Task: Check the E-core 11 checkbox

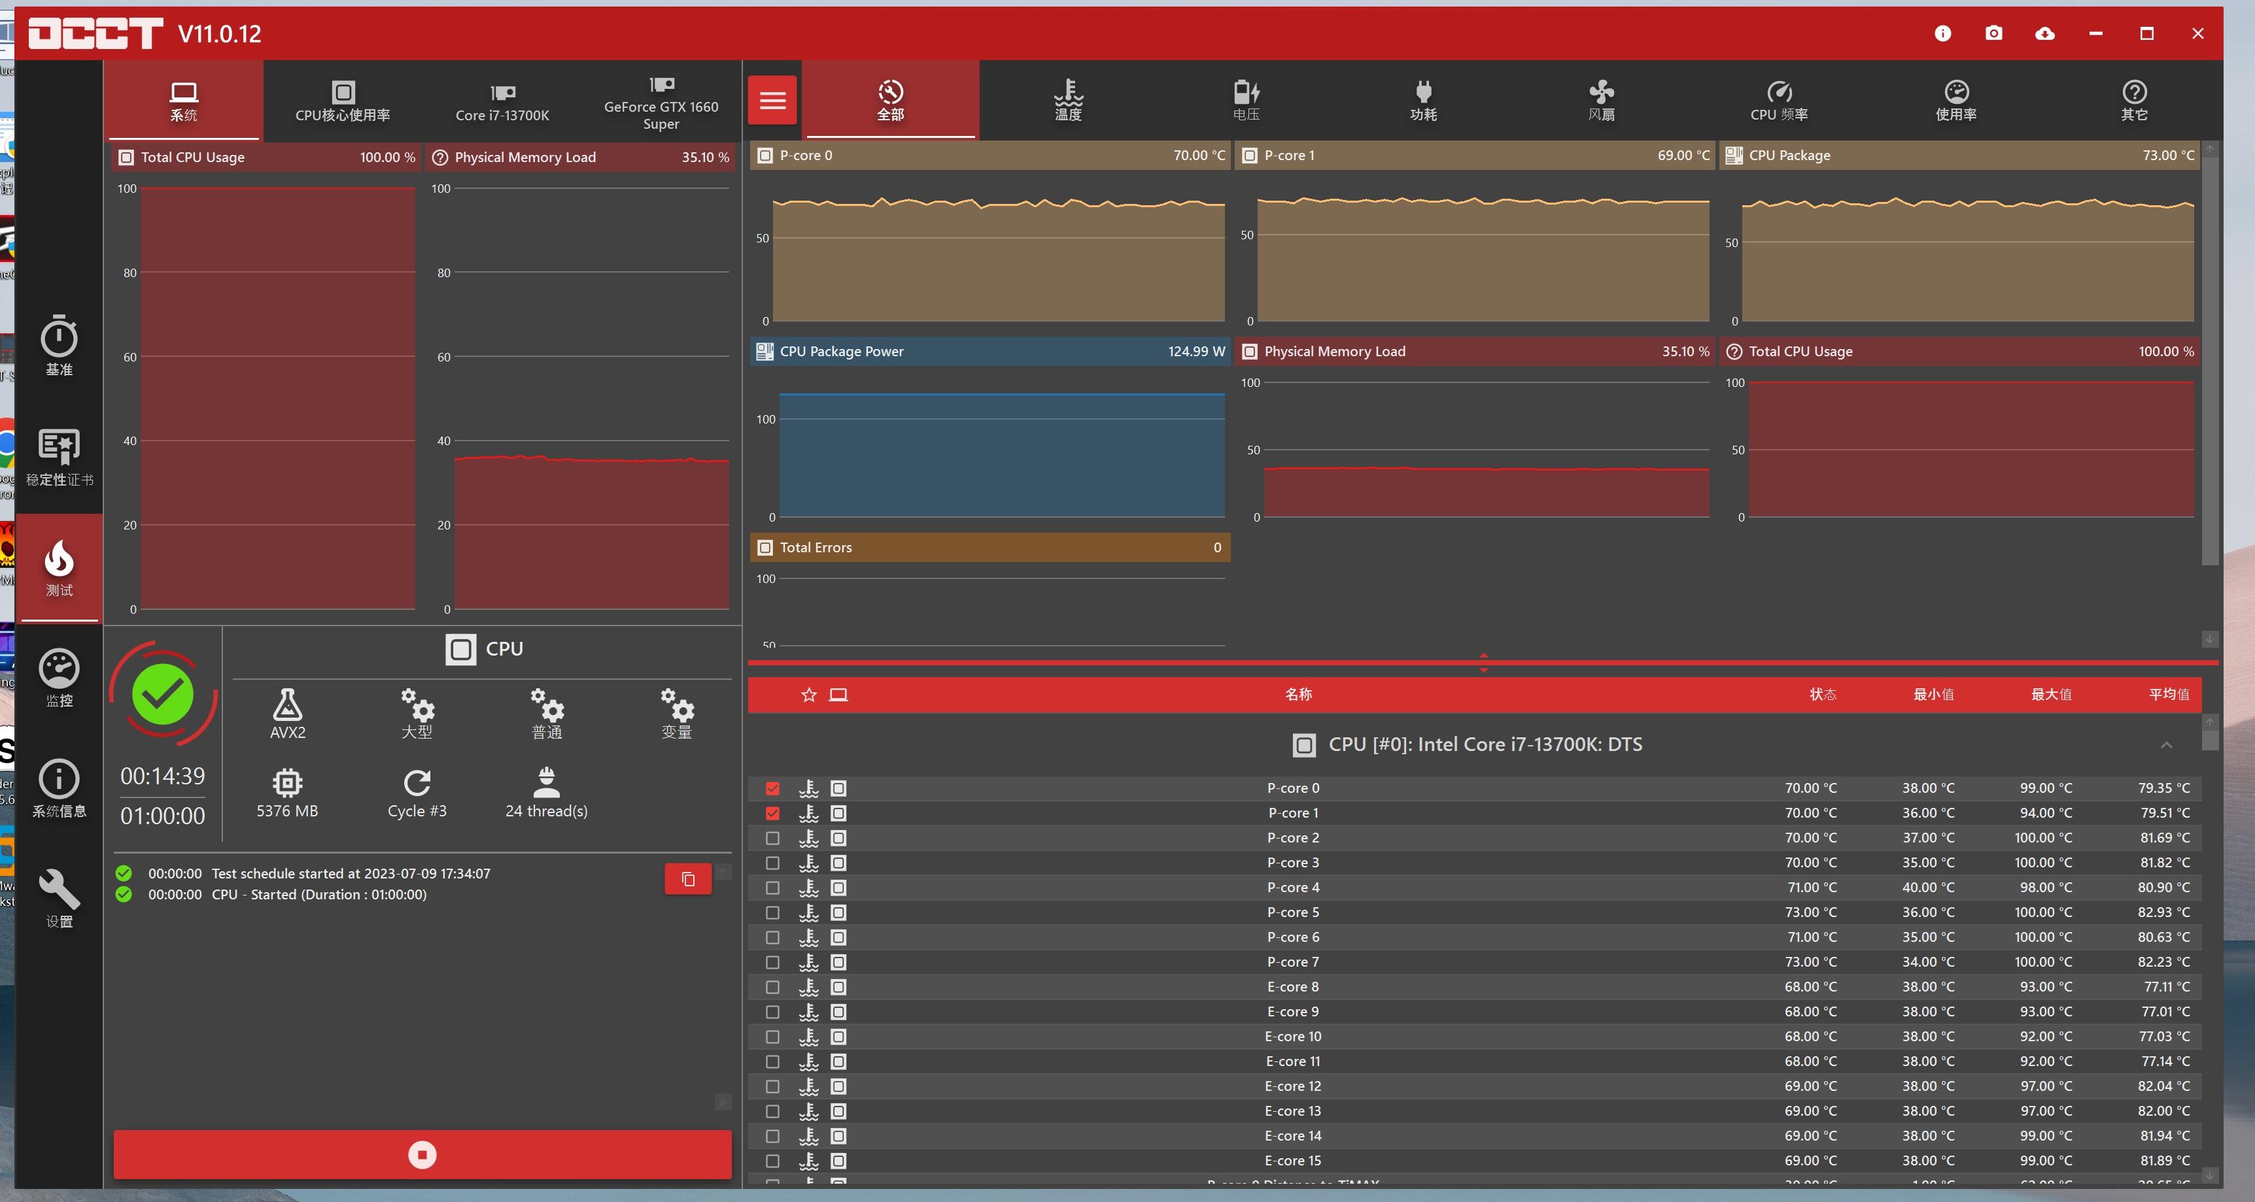Action: [772, 1062]
